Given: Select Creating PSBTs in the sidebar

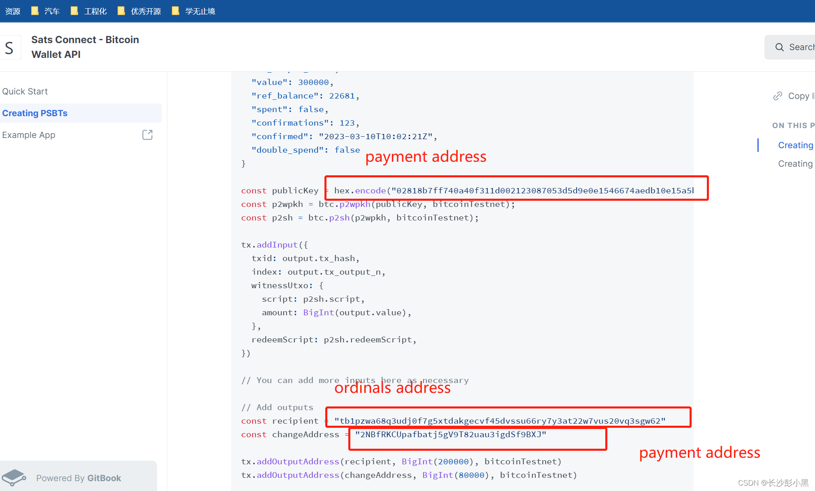Looking at the screenshot, I should [x=35, y=113].
